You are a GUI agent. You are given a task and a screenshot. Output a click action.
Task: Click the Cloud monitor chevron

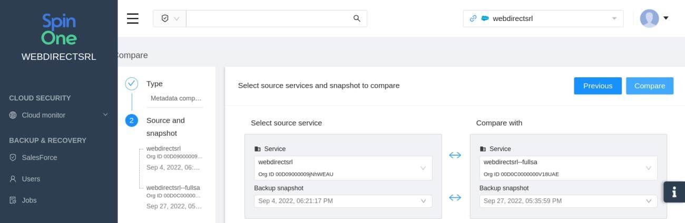coord(105,115)
